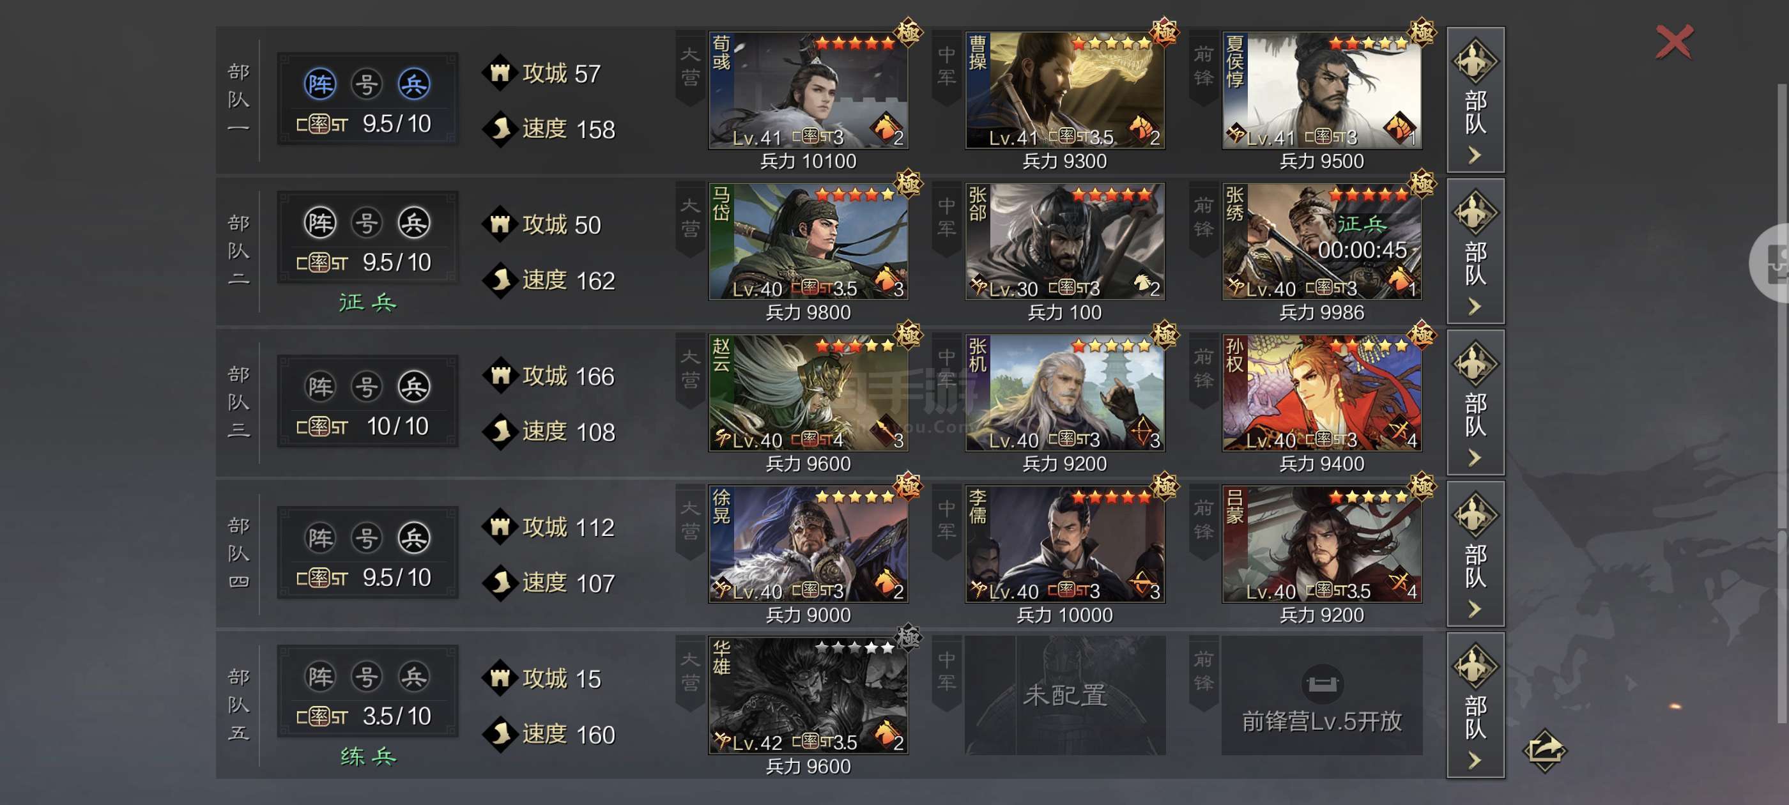Toggle the 阵 formation icon for 部队一
This screenshot has height=805, width=1789.
click(320, 84)
